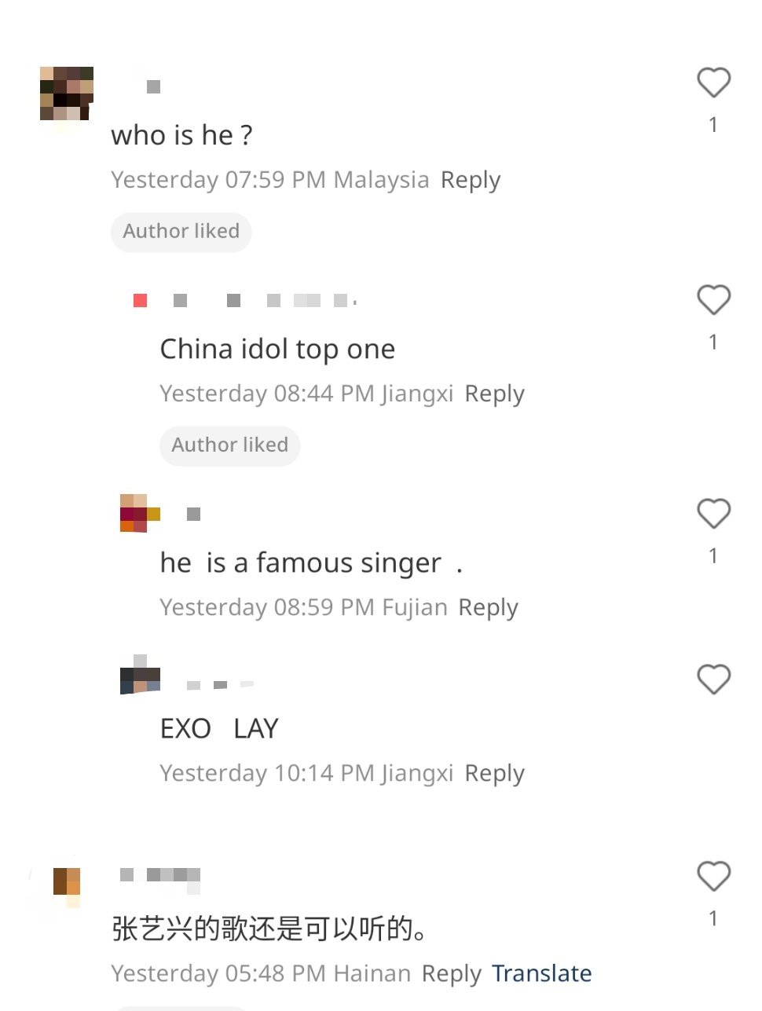Open avatar of "who is he ?" commenter

click(x=67, y=93)
